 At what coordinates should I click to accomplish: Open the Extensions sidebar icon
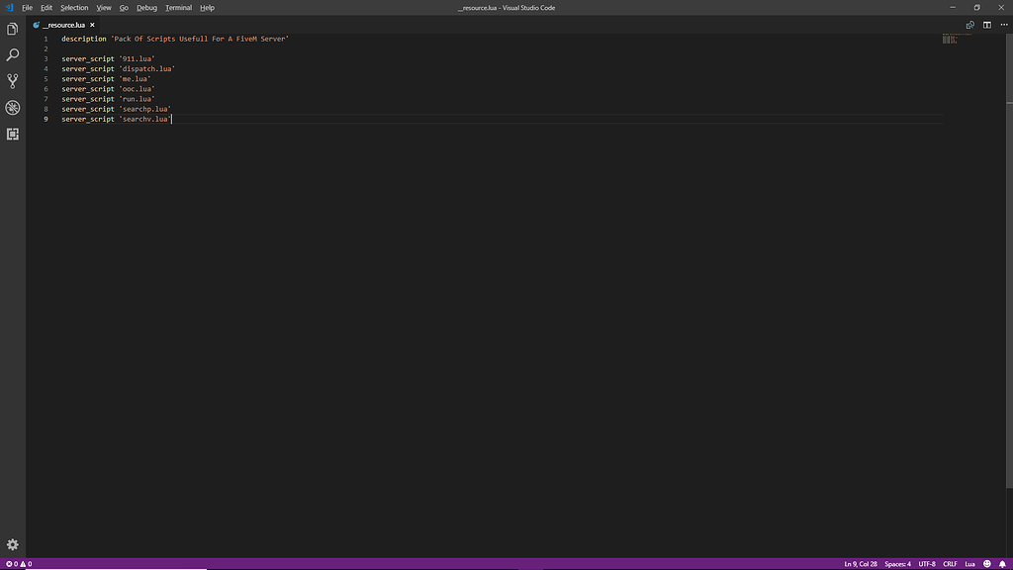(x=12, y=133)
